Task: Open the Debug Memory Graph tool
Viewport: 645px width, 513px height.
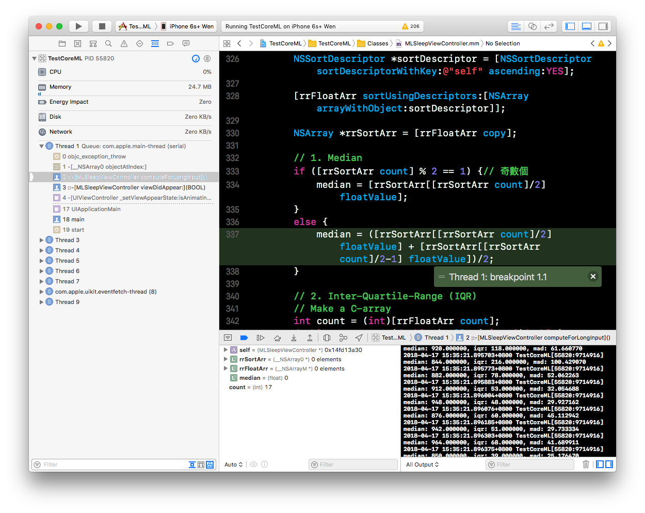Action: tap(343, 338)
